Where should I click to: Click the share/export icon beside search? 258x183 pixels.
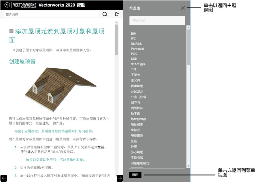(x=117, y=14)
